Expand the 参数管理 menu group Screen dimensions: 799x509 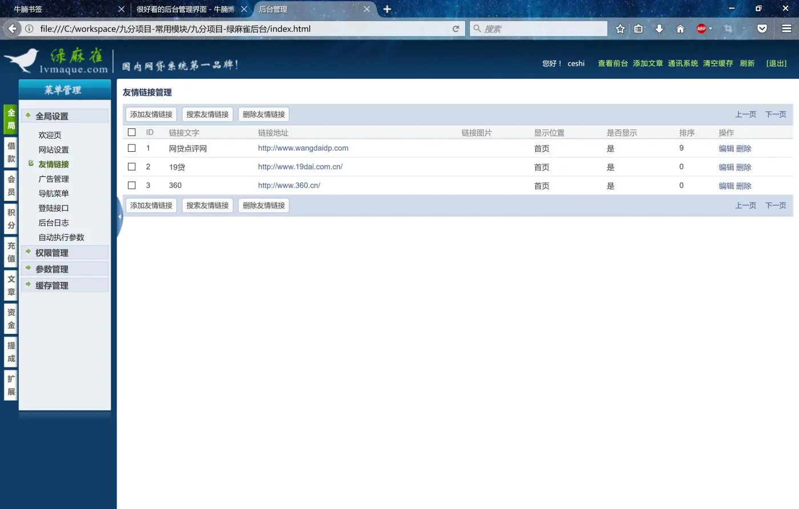tap(64, 269)
